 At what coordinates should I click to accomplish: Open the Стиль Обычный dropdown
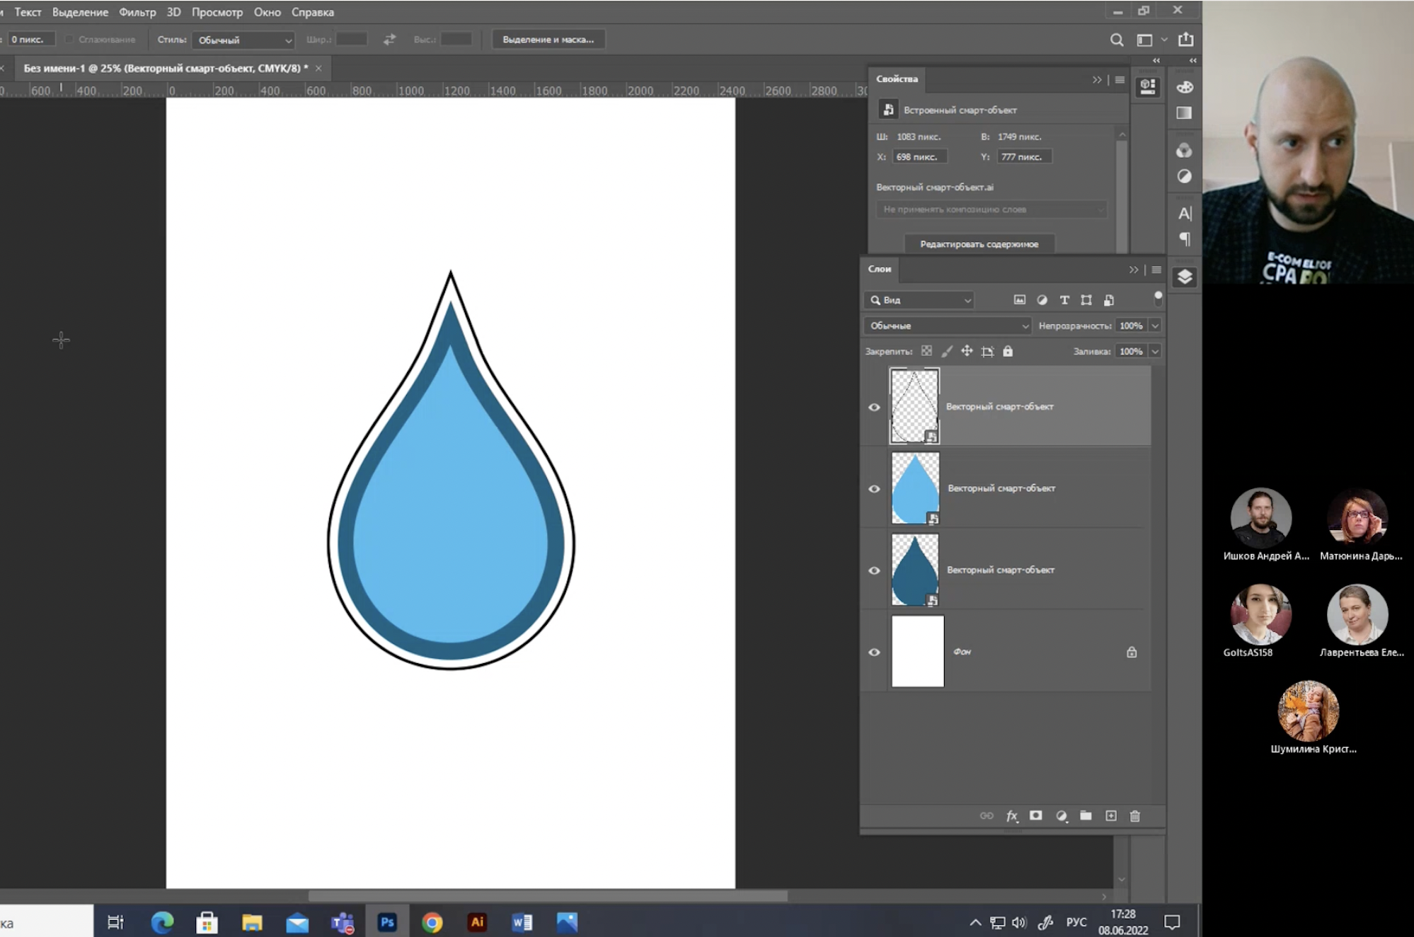(x=243, y=40)
